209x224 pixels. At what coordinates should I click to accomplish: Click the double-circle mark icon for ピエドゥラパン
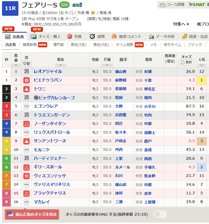pyautogui.click(x=26, y=80)
